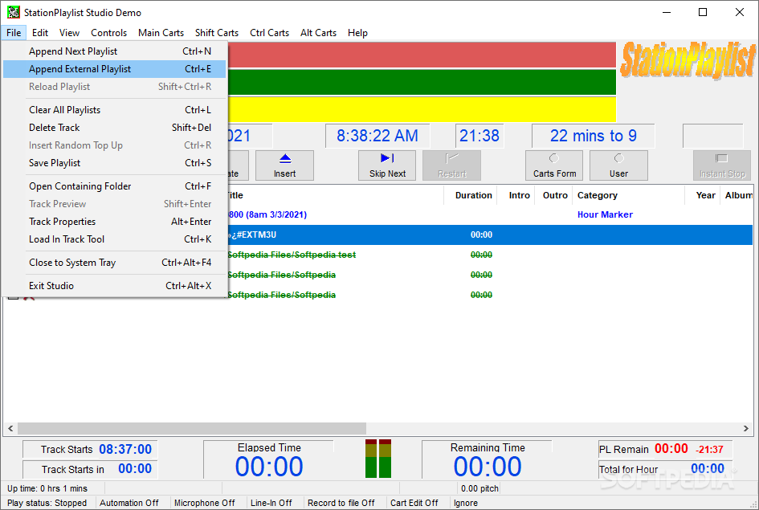The height and width of the screenshot is (510, 759).
Task: Click the green status bar
Action: click(x=422, y=82)
